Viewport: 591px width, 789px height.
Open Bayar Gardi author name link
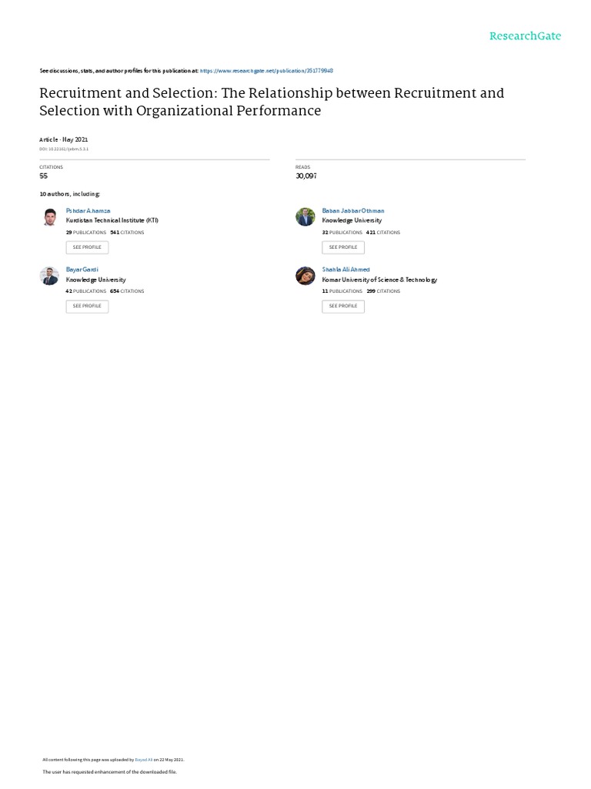point(82,269)
